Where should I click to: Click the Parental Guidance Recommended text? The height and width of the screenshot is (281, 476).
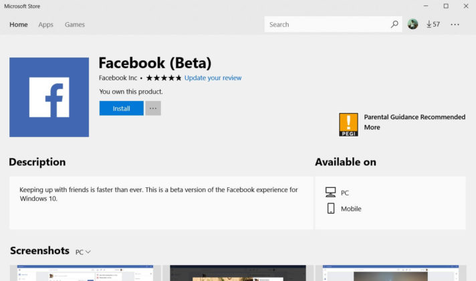click(414, 117)
